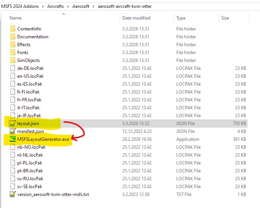Open the Effects folder icon
This screenshot has height=208, width=260.
pyautogui.click(x=13, y=45)
